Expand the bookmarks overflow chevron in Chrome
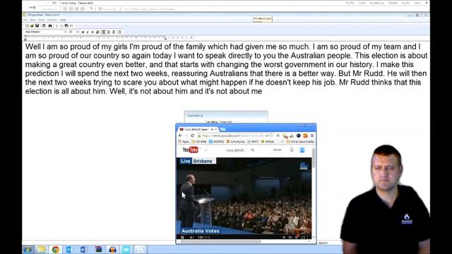 point(282,142)
